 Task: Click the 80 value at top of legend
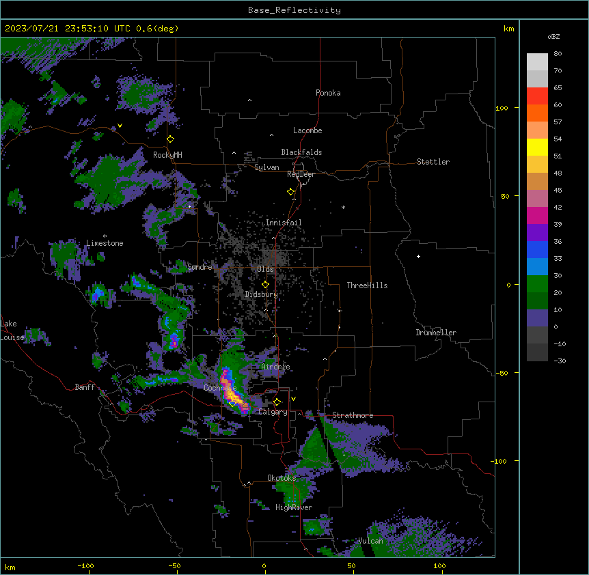tap(558, 54)
